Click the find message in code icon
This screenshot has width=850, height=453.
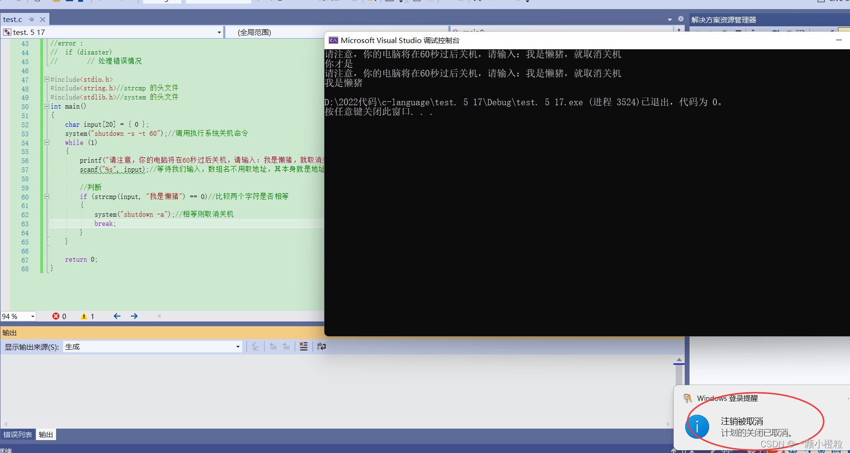point(255,346)
